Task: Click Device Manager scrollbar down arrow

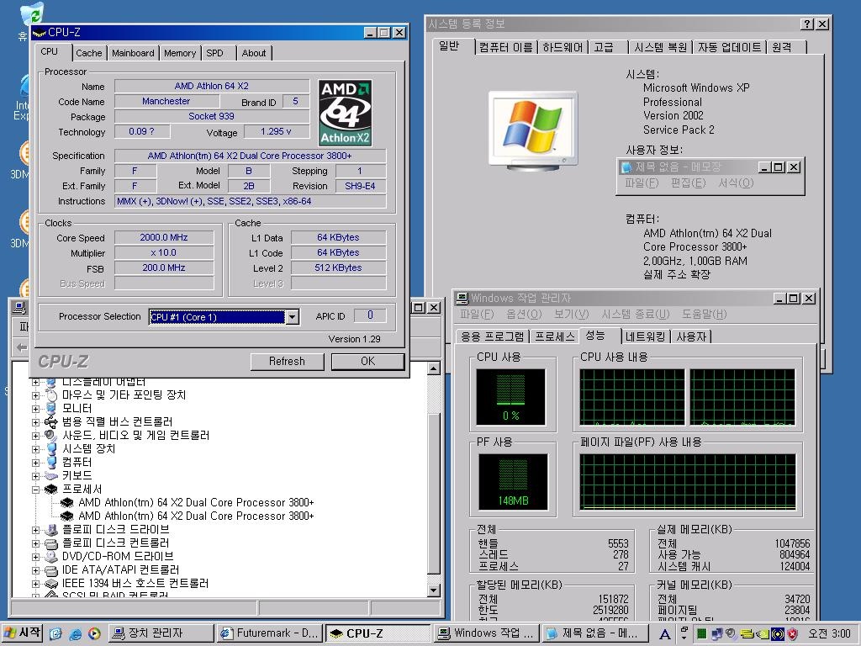Action: point(434,590)
